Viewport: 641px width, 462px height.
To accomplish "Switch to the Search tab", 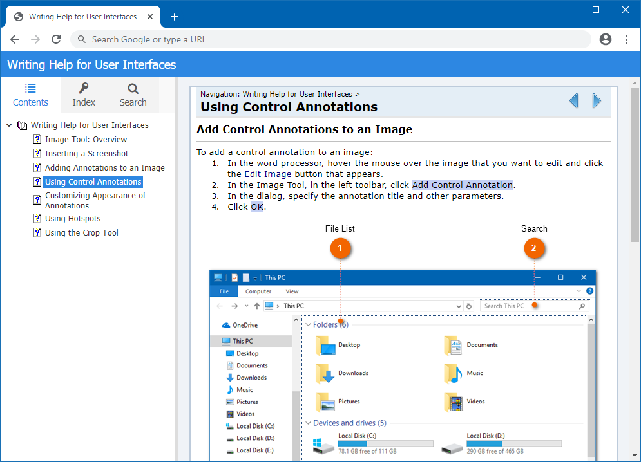I will [x=133, y=95].
